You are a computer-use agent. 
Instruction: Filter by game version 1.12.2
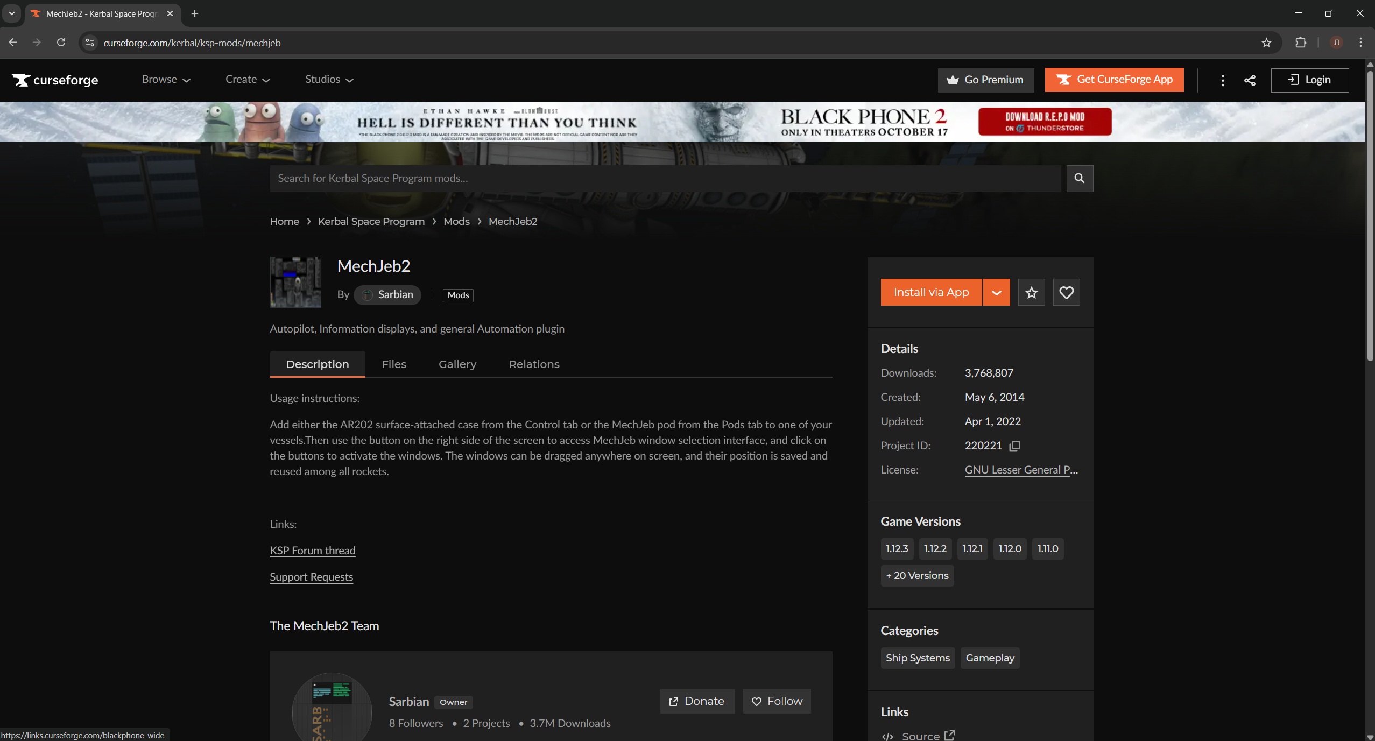tap(935, 549)
